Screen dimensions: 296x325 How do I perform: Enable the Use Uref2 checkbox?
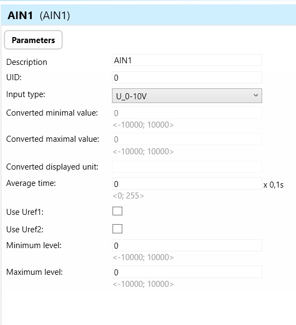pyautogui.click(x=117, y=229)
